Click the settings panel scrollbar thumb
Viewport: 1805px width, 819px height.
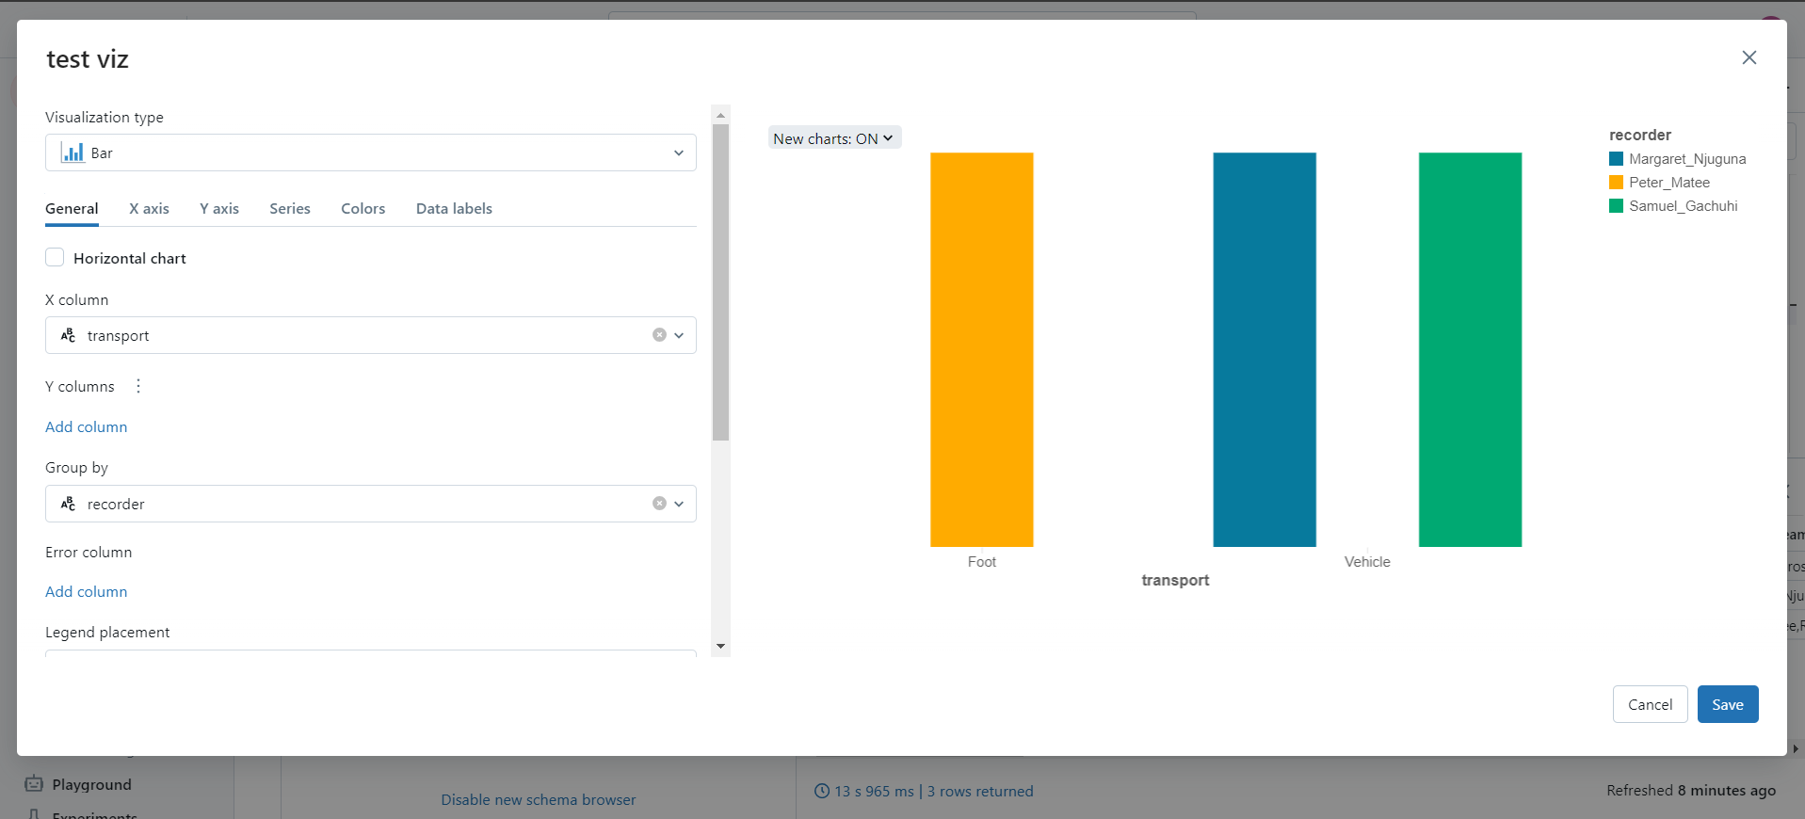[721, 282]
